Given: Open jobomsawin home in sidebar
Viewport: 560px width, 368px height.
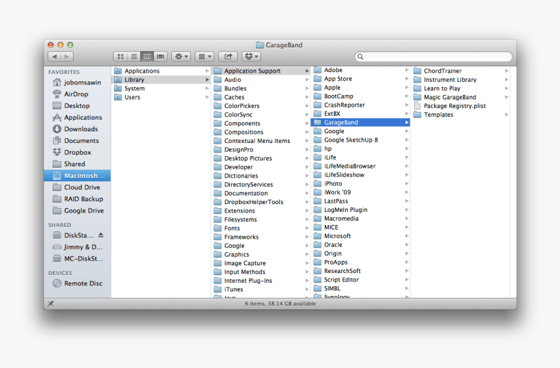Looking at the screenshot, I should [x=77, y=83].
